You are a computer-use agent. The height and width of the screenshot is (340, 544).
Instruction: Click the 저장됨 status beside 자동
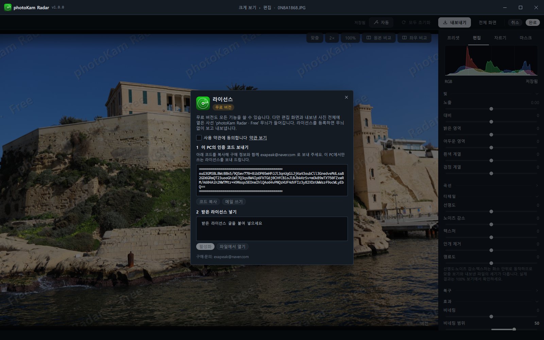[360, 22]
